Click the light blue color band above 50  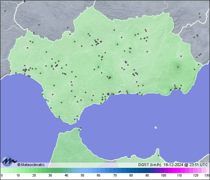(x=83, y=170)
